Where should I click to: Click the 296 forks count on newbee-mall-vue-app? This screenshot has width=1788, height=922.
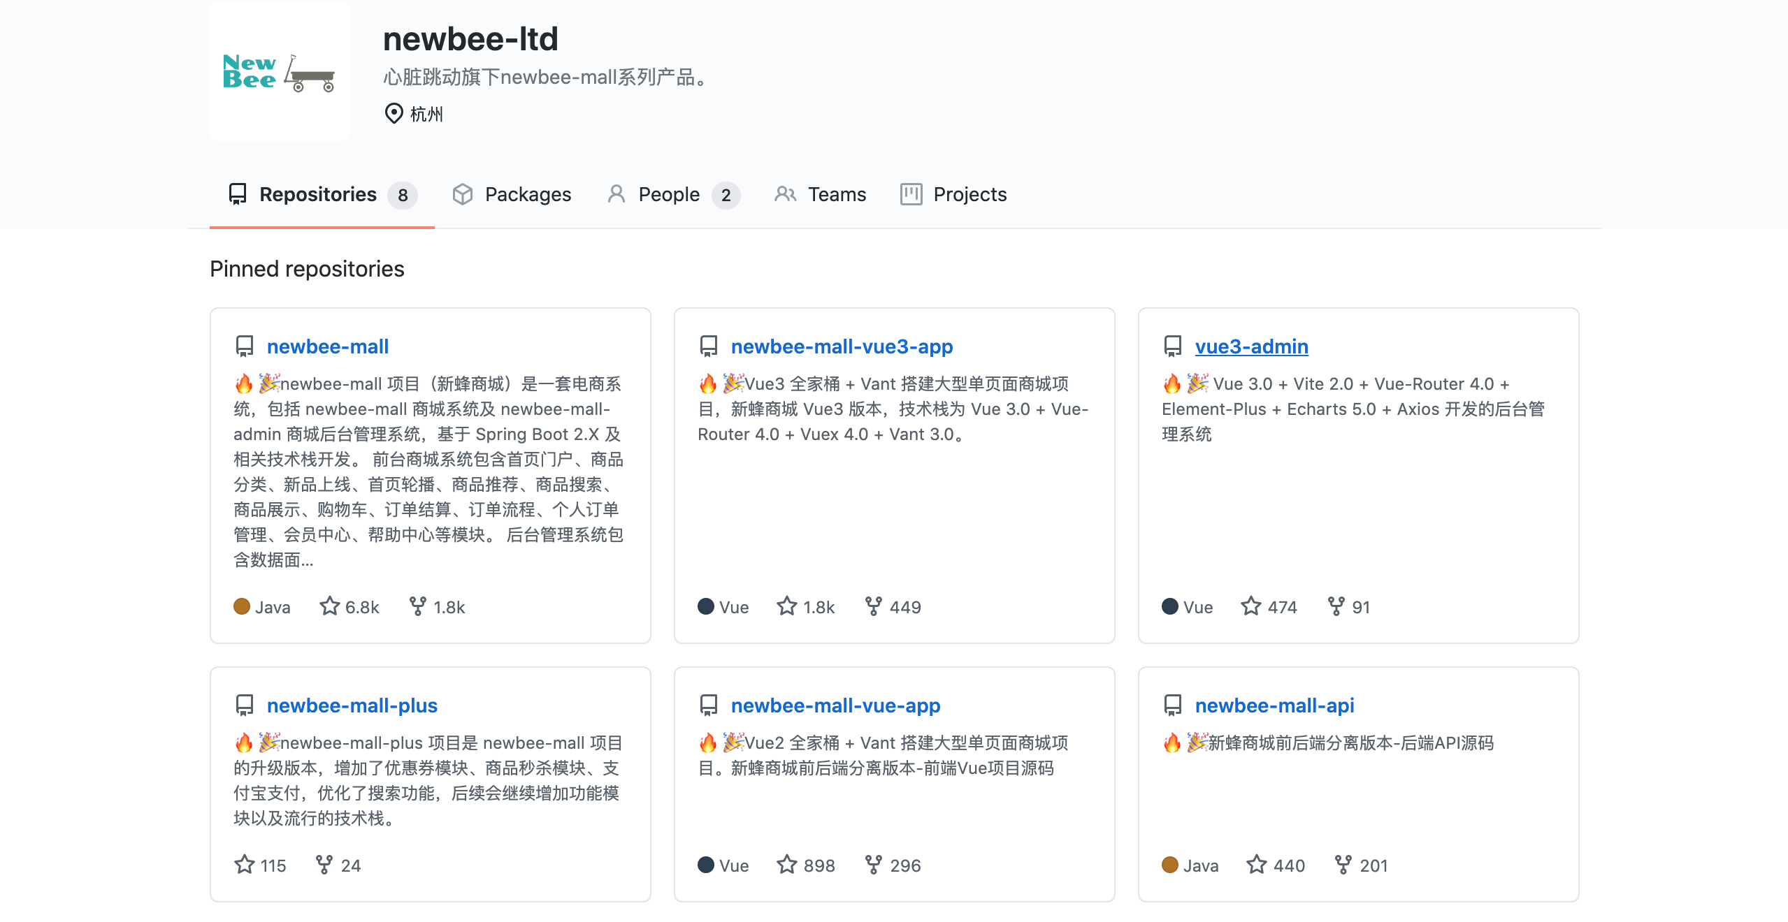click(x=904, y=865)
